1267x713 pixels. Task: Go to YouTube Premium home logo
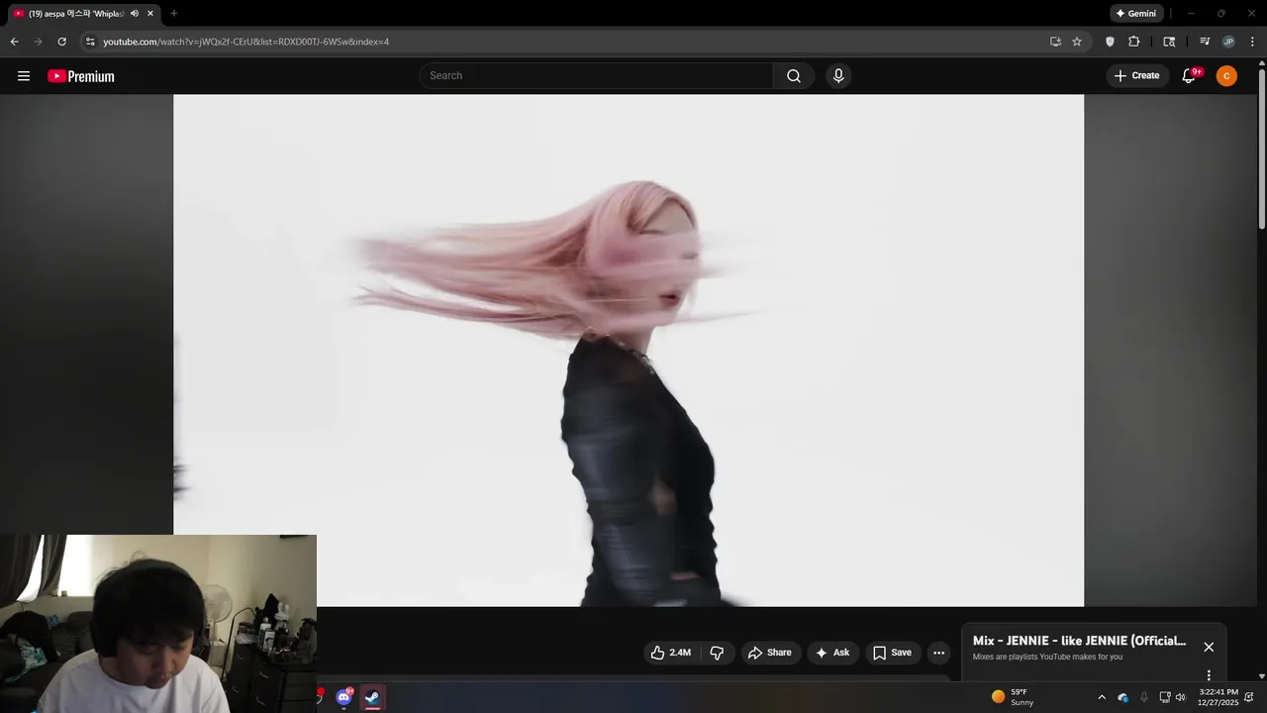coord(81,76)
